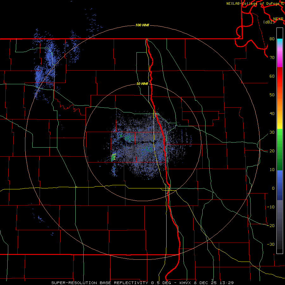
Task: Click the 40 value on dBZ scale
Action: (x=272, y=114)
